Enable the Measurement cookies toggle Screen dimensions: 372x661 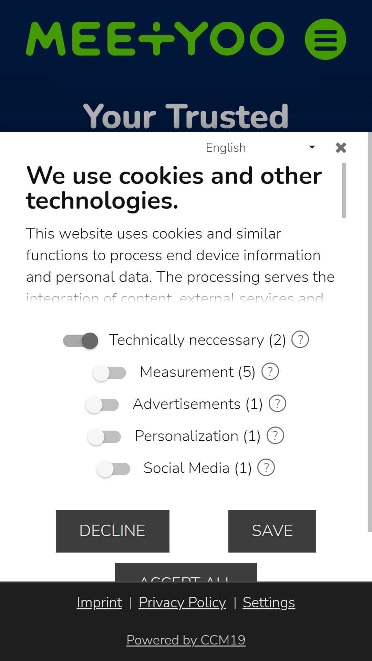(110, 373)
